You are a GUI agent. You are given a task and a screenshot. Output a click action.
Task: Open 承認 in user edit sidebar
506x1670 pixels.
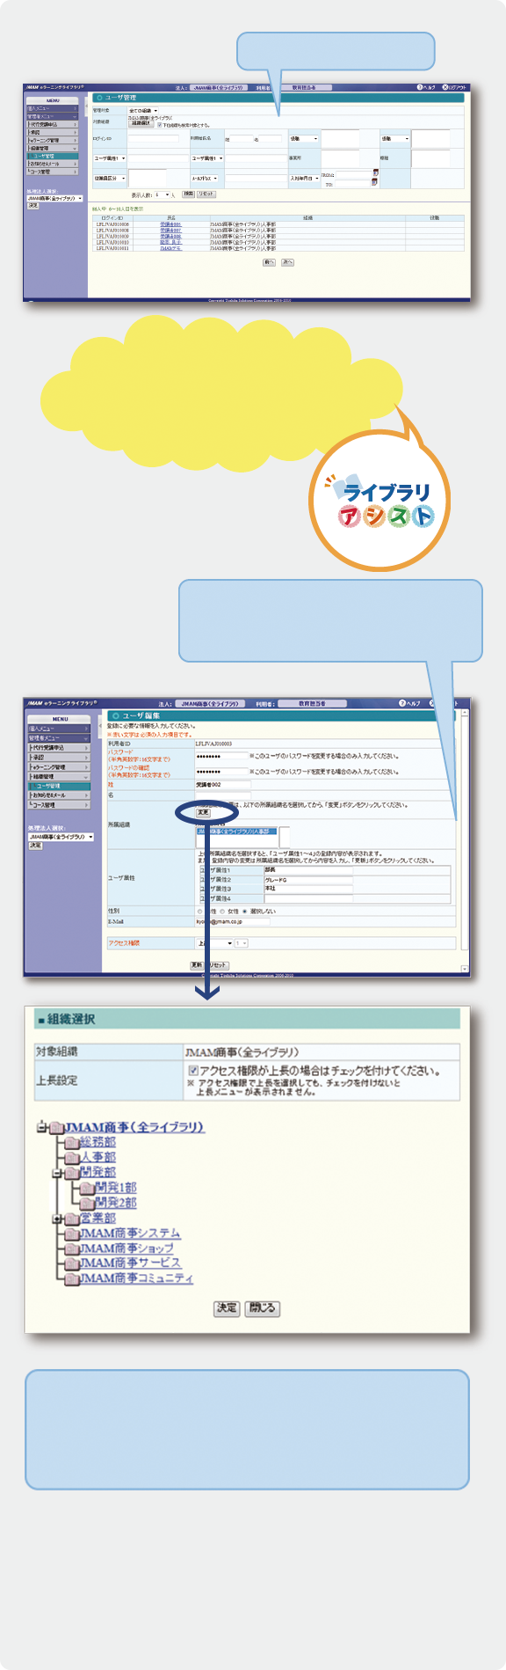click(58, 757)
